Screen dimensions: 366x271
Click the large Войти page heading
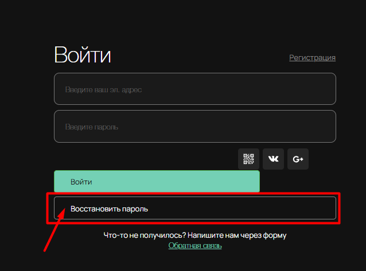click(x=83, y=55)
